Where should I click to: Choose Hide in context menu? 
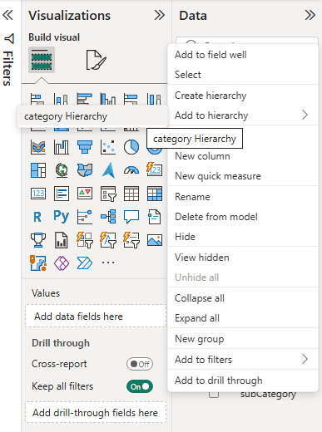243,237
